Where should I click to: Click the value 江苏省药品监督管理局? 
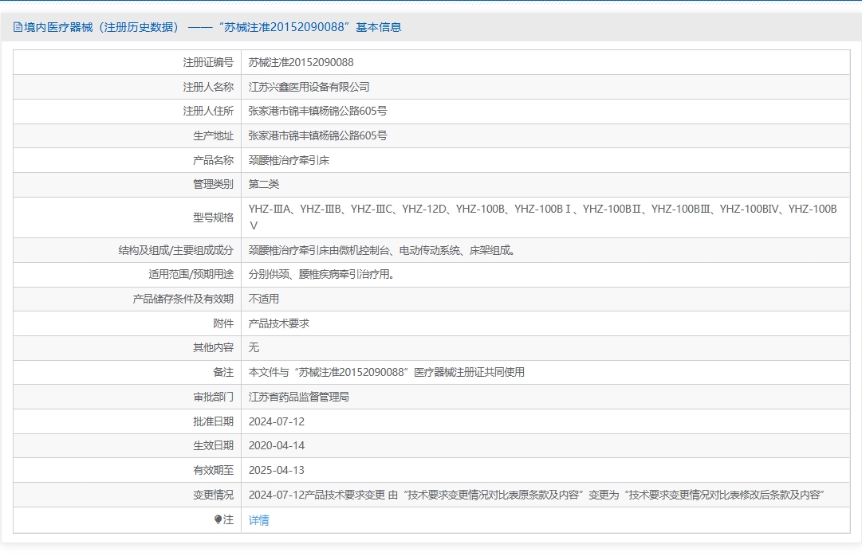298,397
